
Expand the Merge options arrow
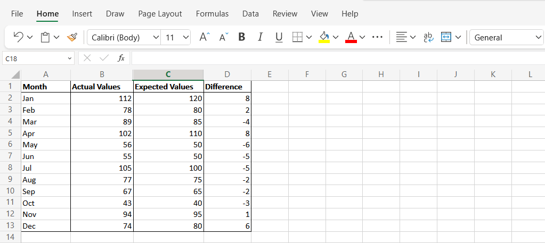tap(458, 37)
